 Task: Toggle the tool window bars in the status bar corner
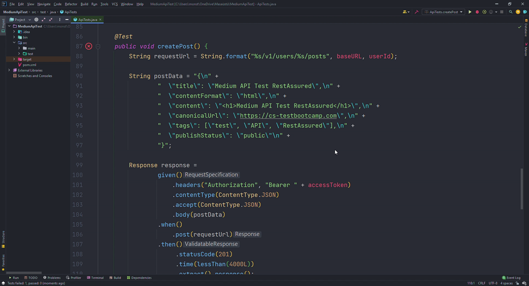tap(3, 283)
